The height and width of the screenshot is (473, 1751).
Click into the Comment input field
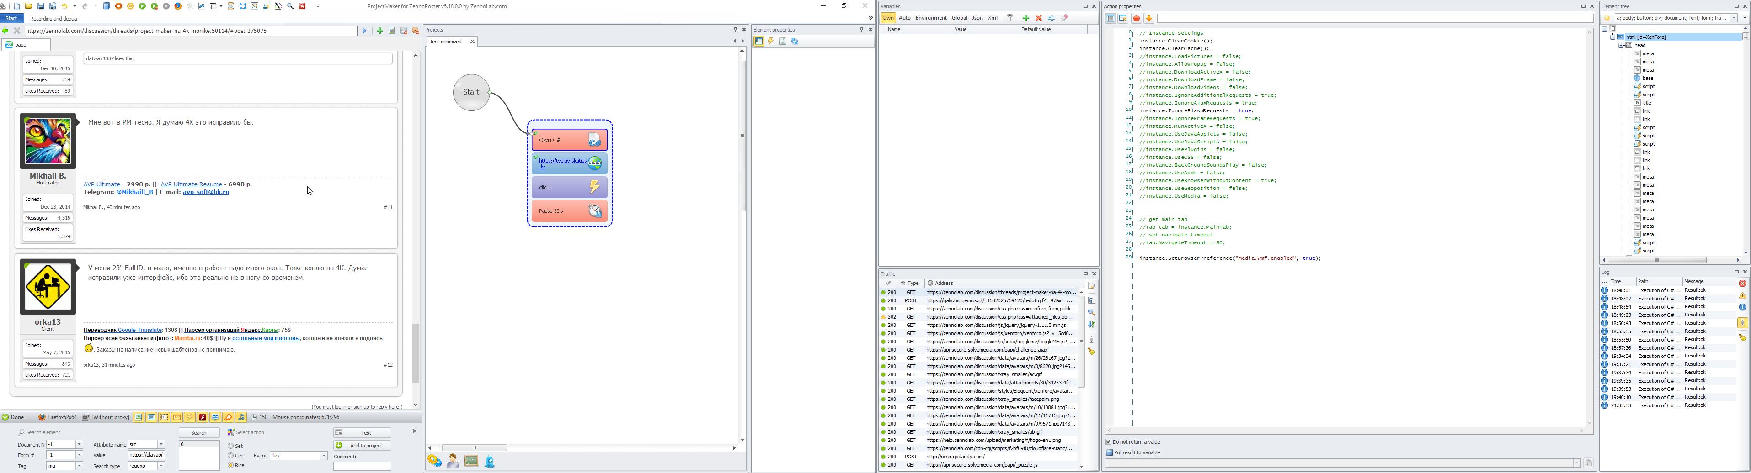tap(362, 466)
